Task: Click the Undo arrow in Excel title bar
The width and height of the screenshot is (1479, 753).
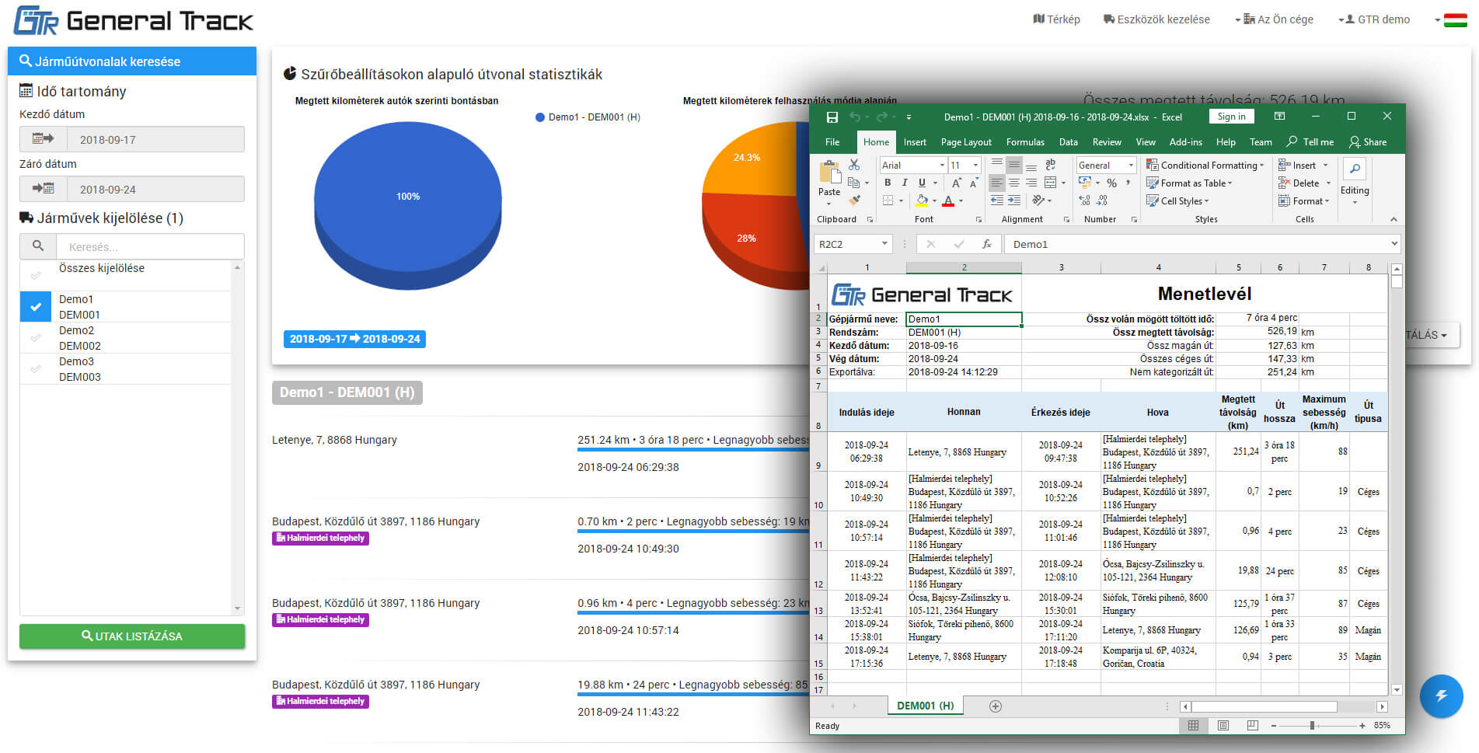Action: click(x=855, y=117)
